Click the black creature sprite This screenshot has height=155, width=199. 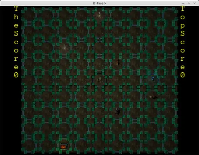(x=118, y=111)
